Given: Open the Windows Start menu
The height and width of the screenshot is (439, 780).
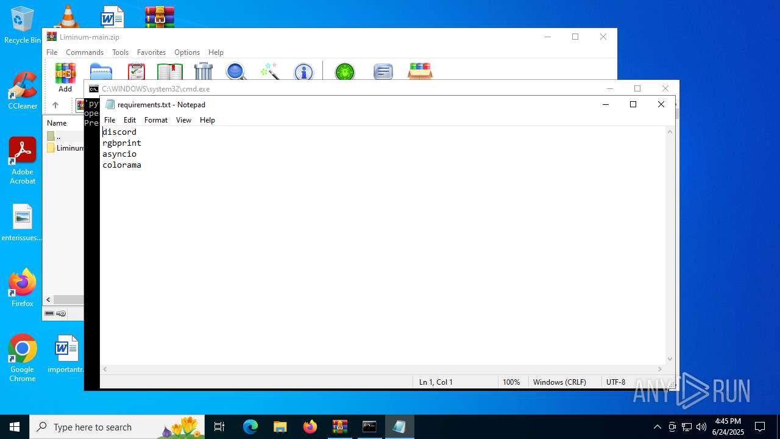Looking at the screenshot, I should click(15, 427).
